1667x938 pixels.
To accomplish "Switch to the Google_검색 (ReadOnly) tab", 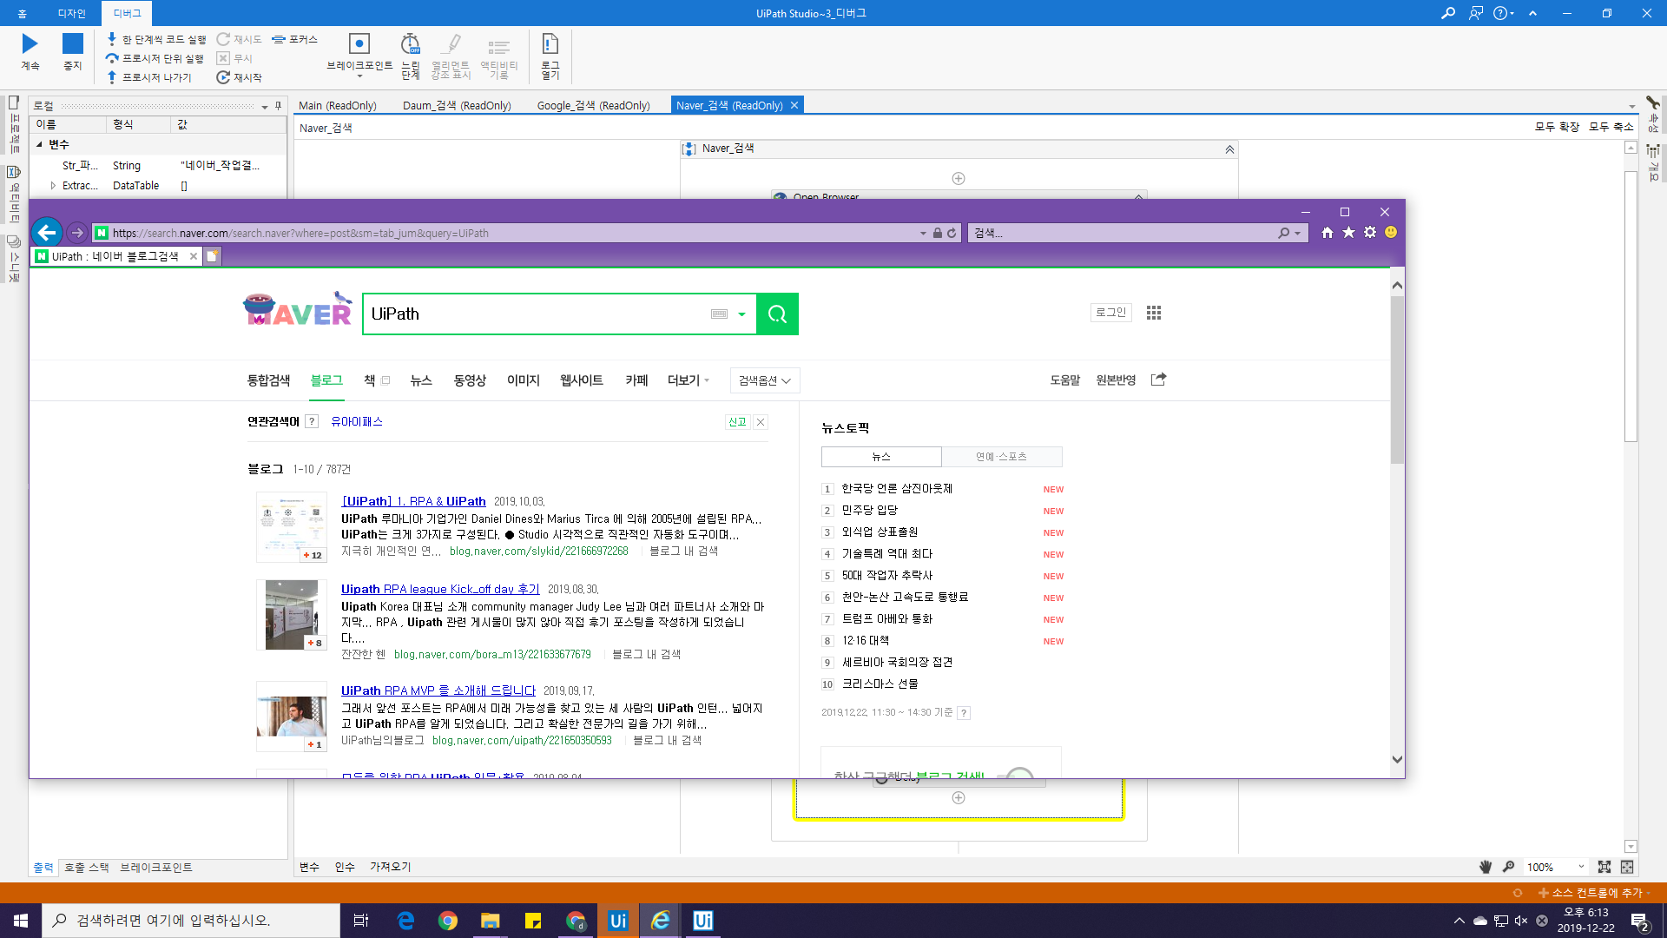I will click(593, 105).
